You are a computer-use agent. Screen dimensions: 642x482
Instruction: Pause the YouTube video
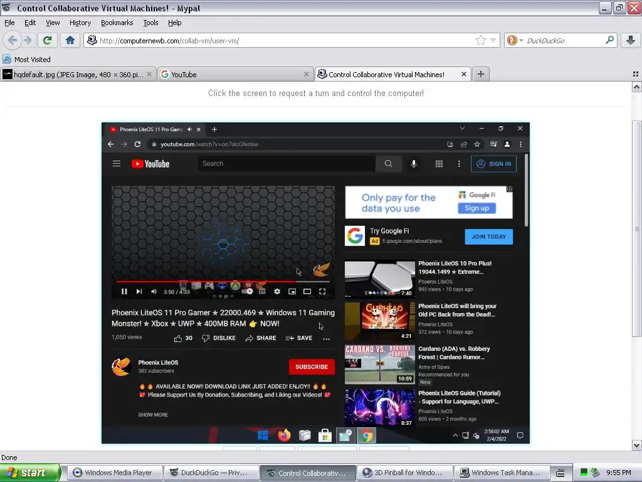[x=124, y=291]
